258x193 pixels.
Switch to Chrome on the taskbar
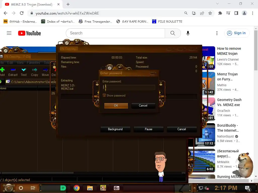pos(77,188)
